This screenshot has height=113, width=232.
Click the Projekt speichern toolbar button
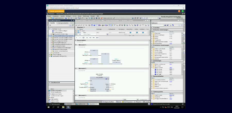(58, 18)
